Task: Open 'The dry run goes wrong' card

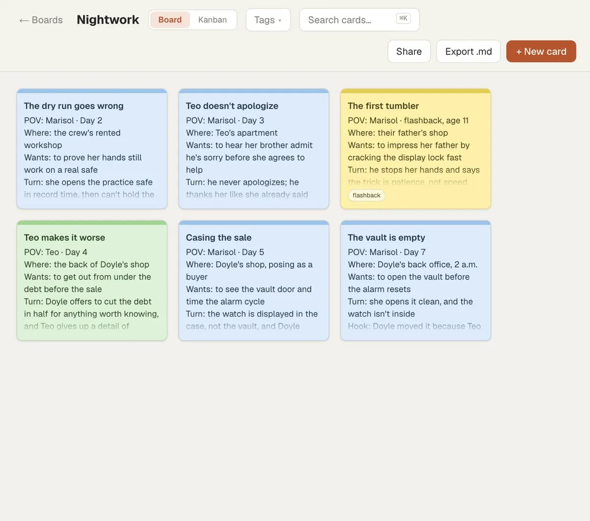Action: coord(92,149)
